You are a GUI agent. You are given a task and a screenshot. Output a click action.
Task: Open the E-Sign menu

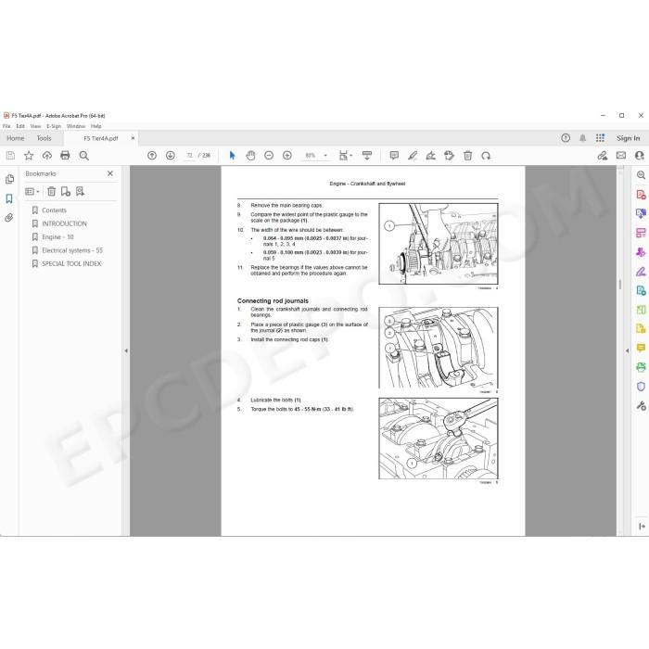point(54,126)
